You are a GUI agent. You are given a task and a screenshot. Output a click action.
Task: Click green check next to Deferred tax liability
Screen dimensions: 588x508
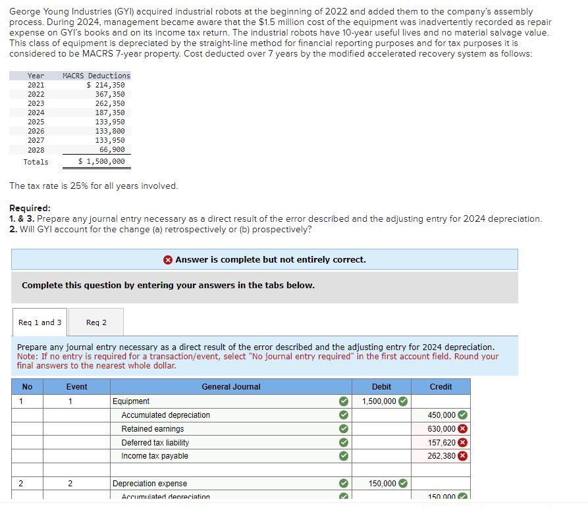pyautogui.click(x=343, y=442)
